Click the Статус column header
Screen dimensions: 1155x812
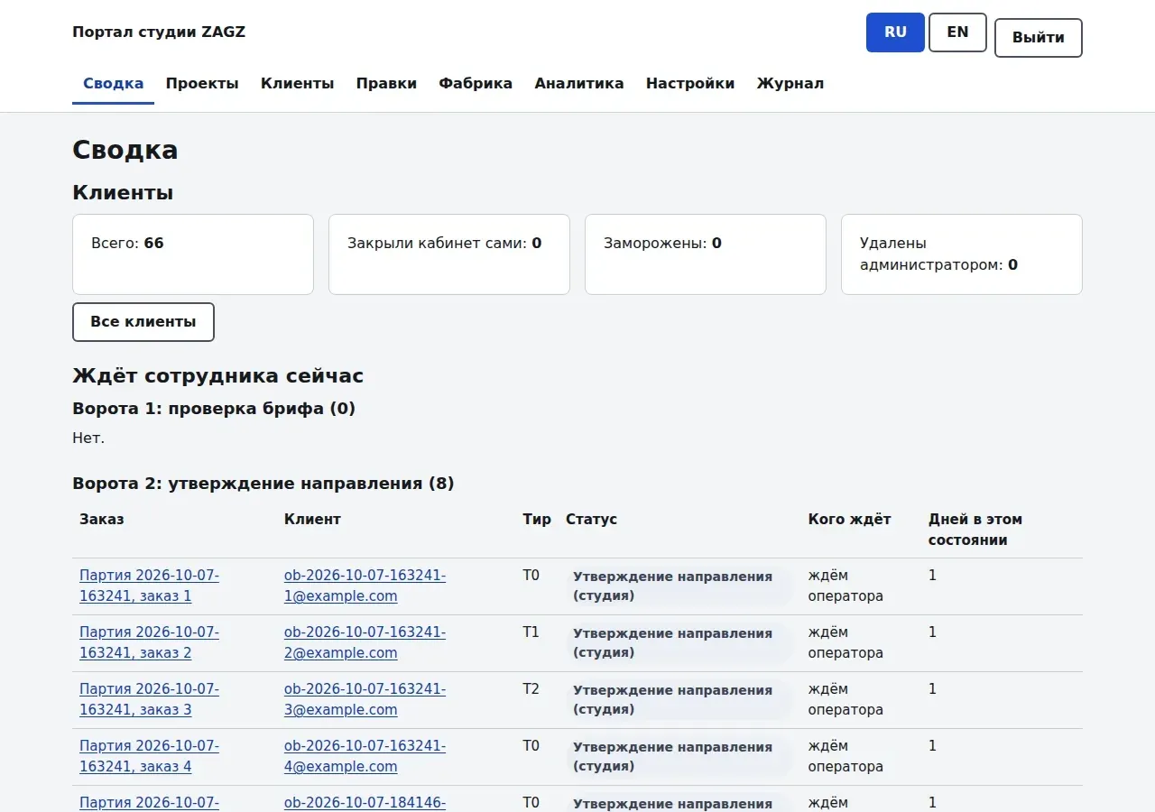point(592,520)
